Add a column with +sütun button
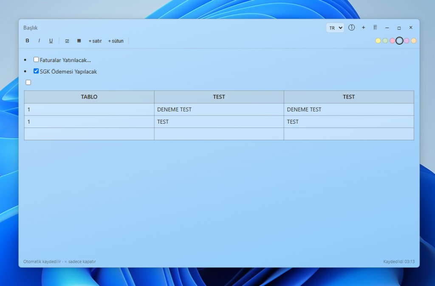 pyautogui.click(x=116, y=41)
